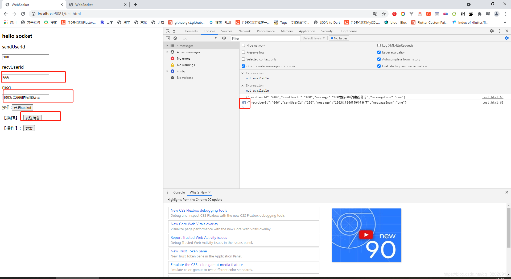Image resolution: width=511 pixels, height=279 pixels.
Task: Select No warnings in sidebar
Action: (x=186, y=65)
